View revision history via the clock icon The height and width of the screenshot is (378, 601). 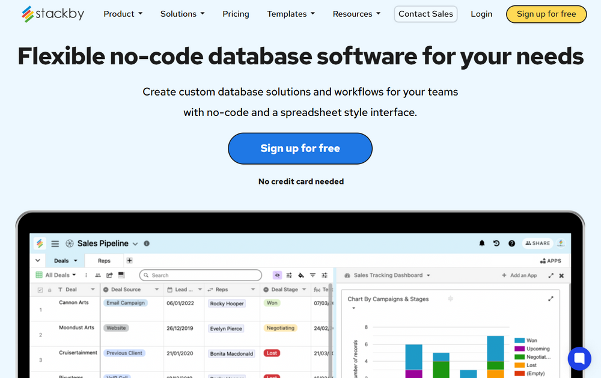click(x=495, y=243)
